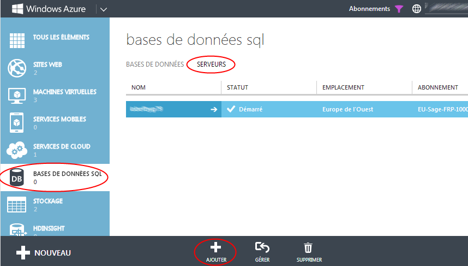The height and width of the screenshot is (266, 468).
Task: Select the Tous les éléments grid icon
Action: pos(17,40)
